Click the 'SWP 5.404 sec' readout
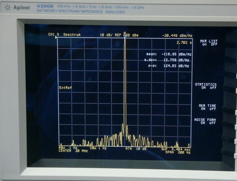This screenshot has height=181, width=237. 176,149
